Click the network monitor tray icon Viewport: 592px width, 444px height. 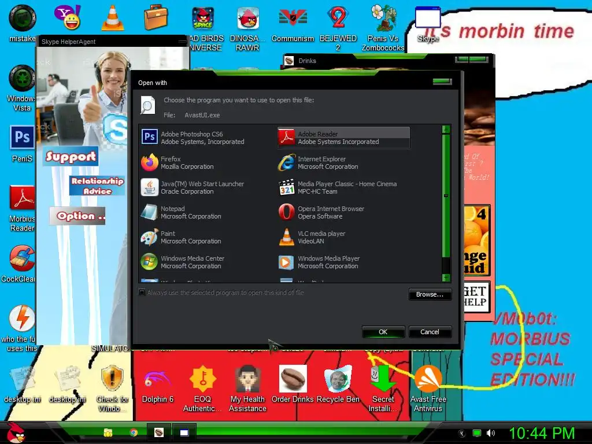click(477, 433)
